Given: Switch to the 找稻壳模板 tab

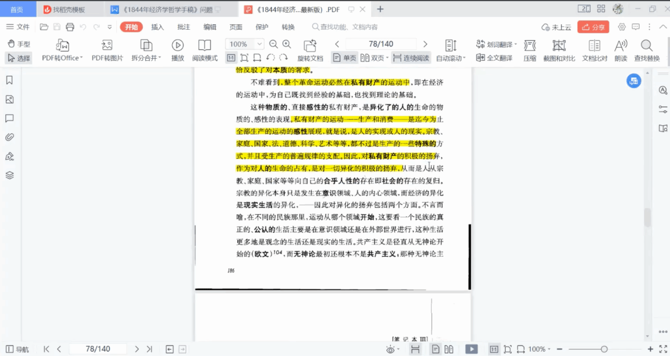Looking at the screenshot, I should pyautogui.click(x=69, y=10).
